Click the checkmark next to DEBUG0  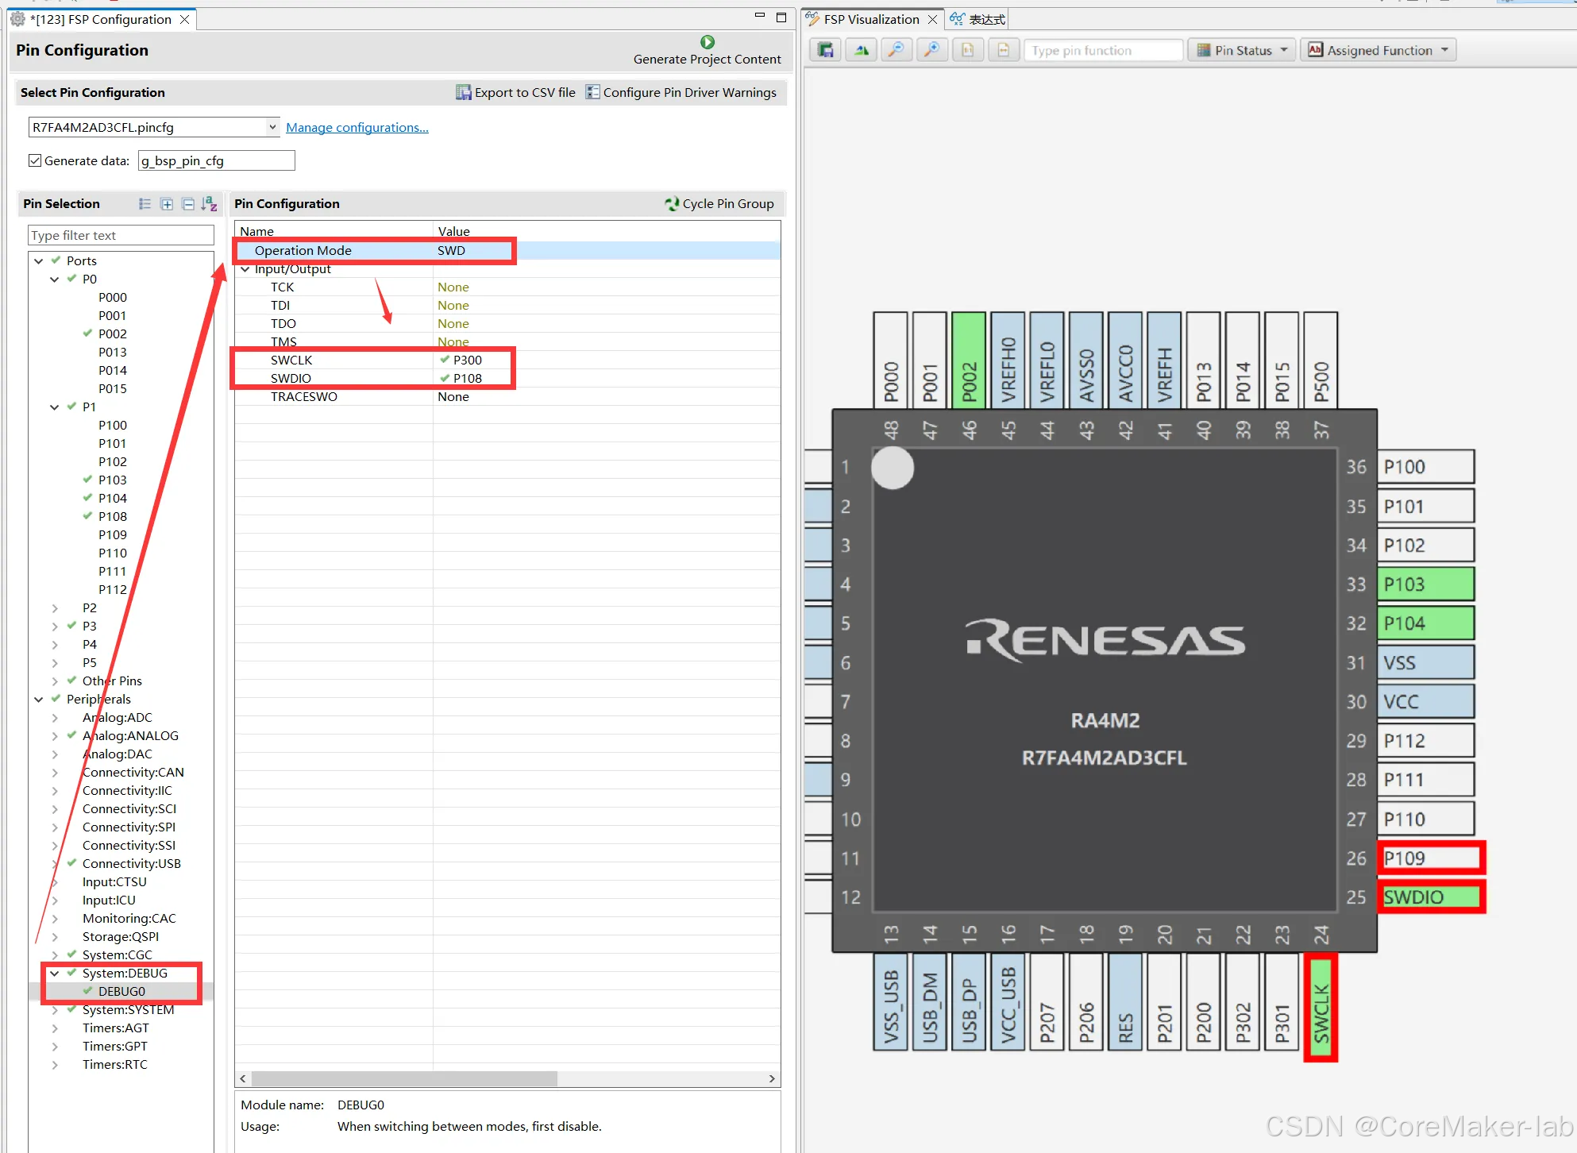tap(88, 991)
